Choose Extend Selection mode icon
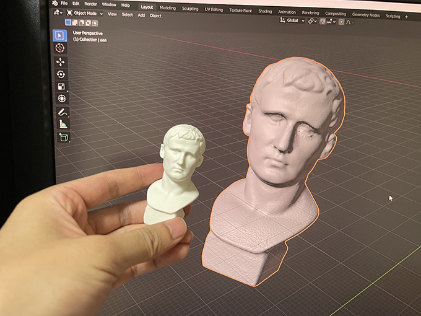The image size is (421, 316). click(75, 22)
